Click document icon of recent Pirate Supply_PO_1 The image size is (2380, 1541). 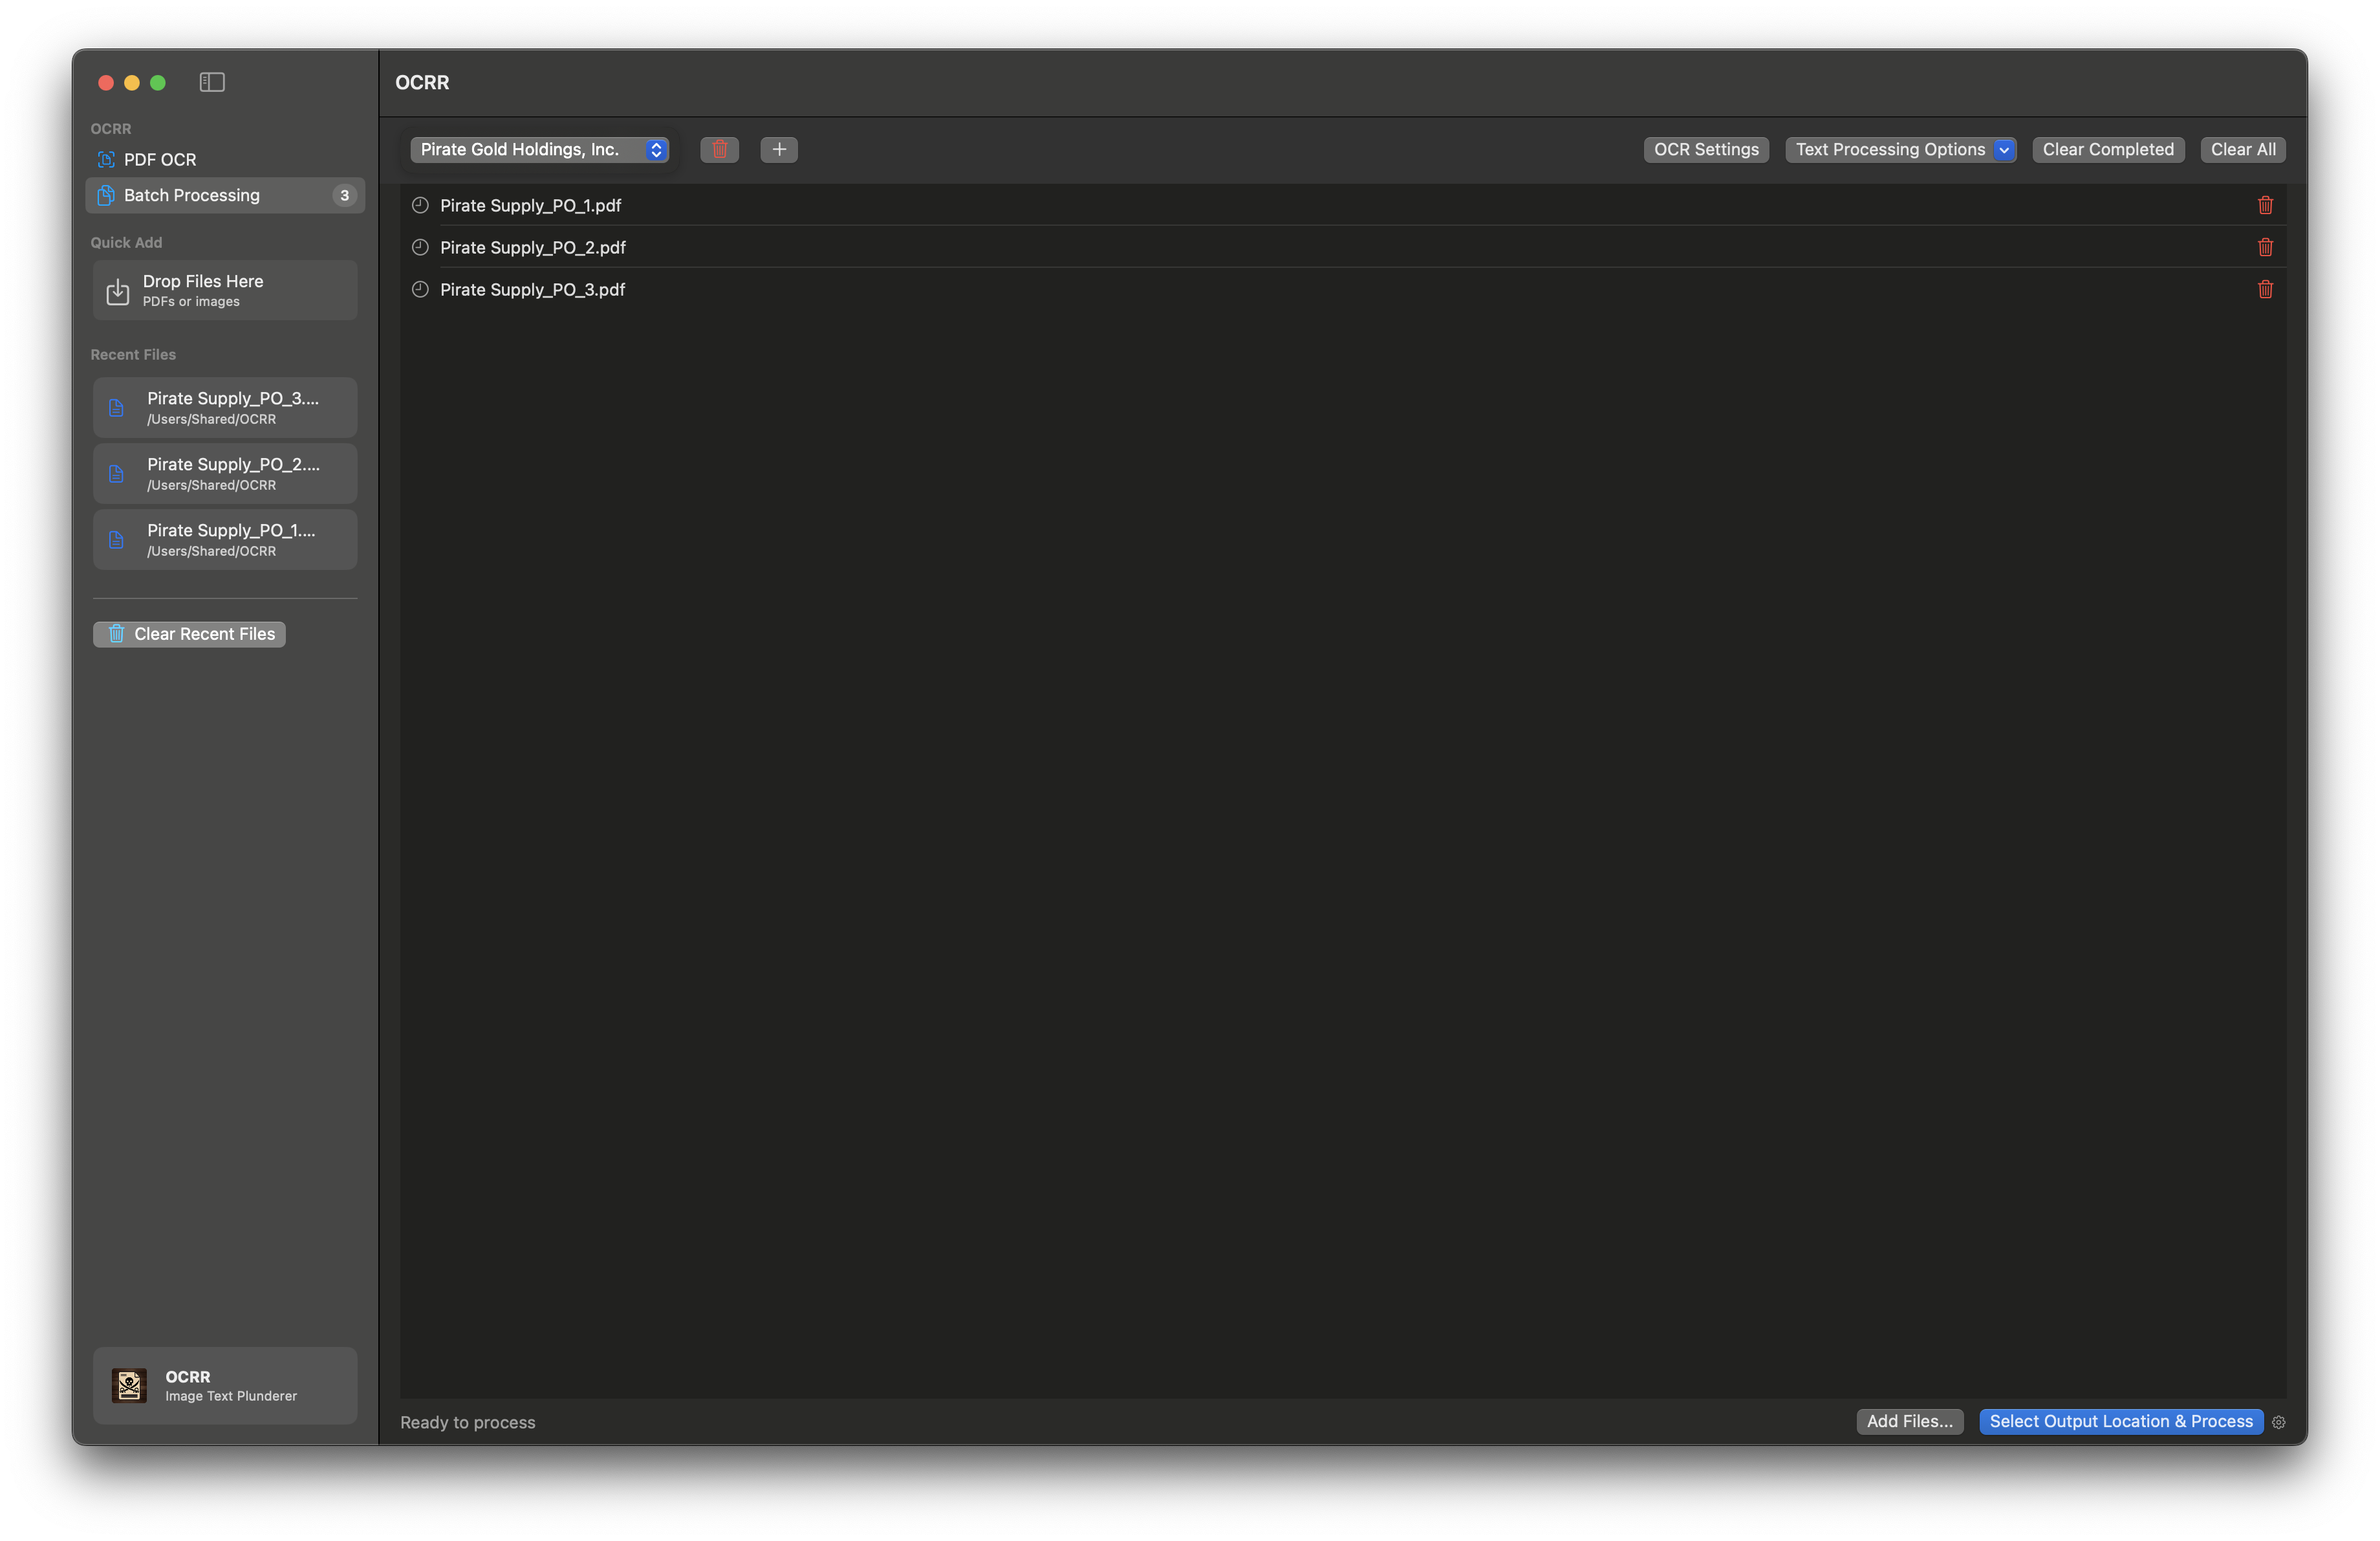tap(116, 540)
